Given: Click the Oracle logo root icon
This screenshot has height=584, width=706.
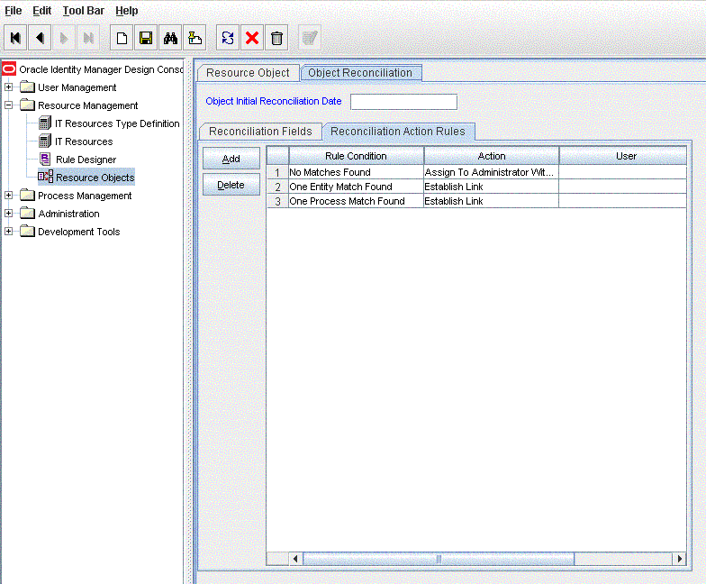Looking at the screenshot, I should (9, 68).
